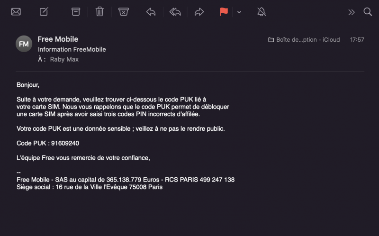Open the flag color dropdown arrow

pos(239,12)
